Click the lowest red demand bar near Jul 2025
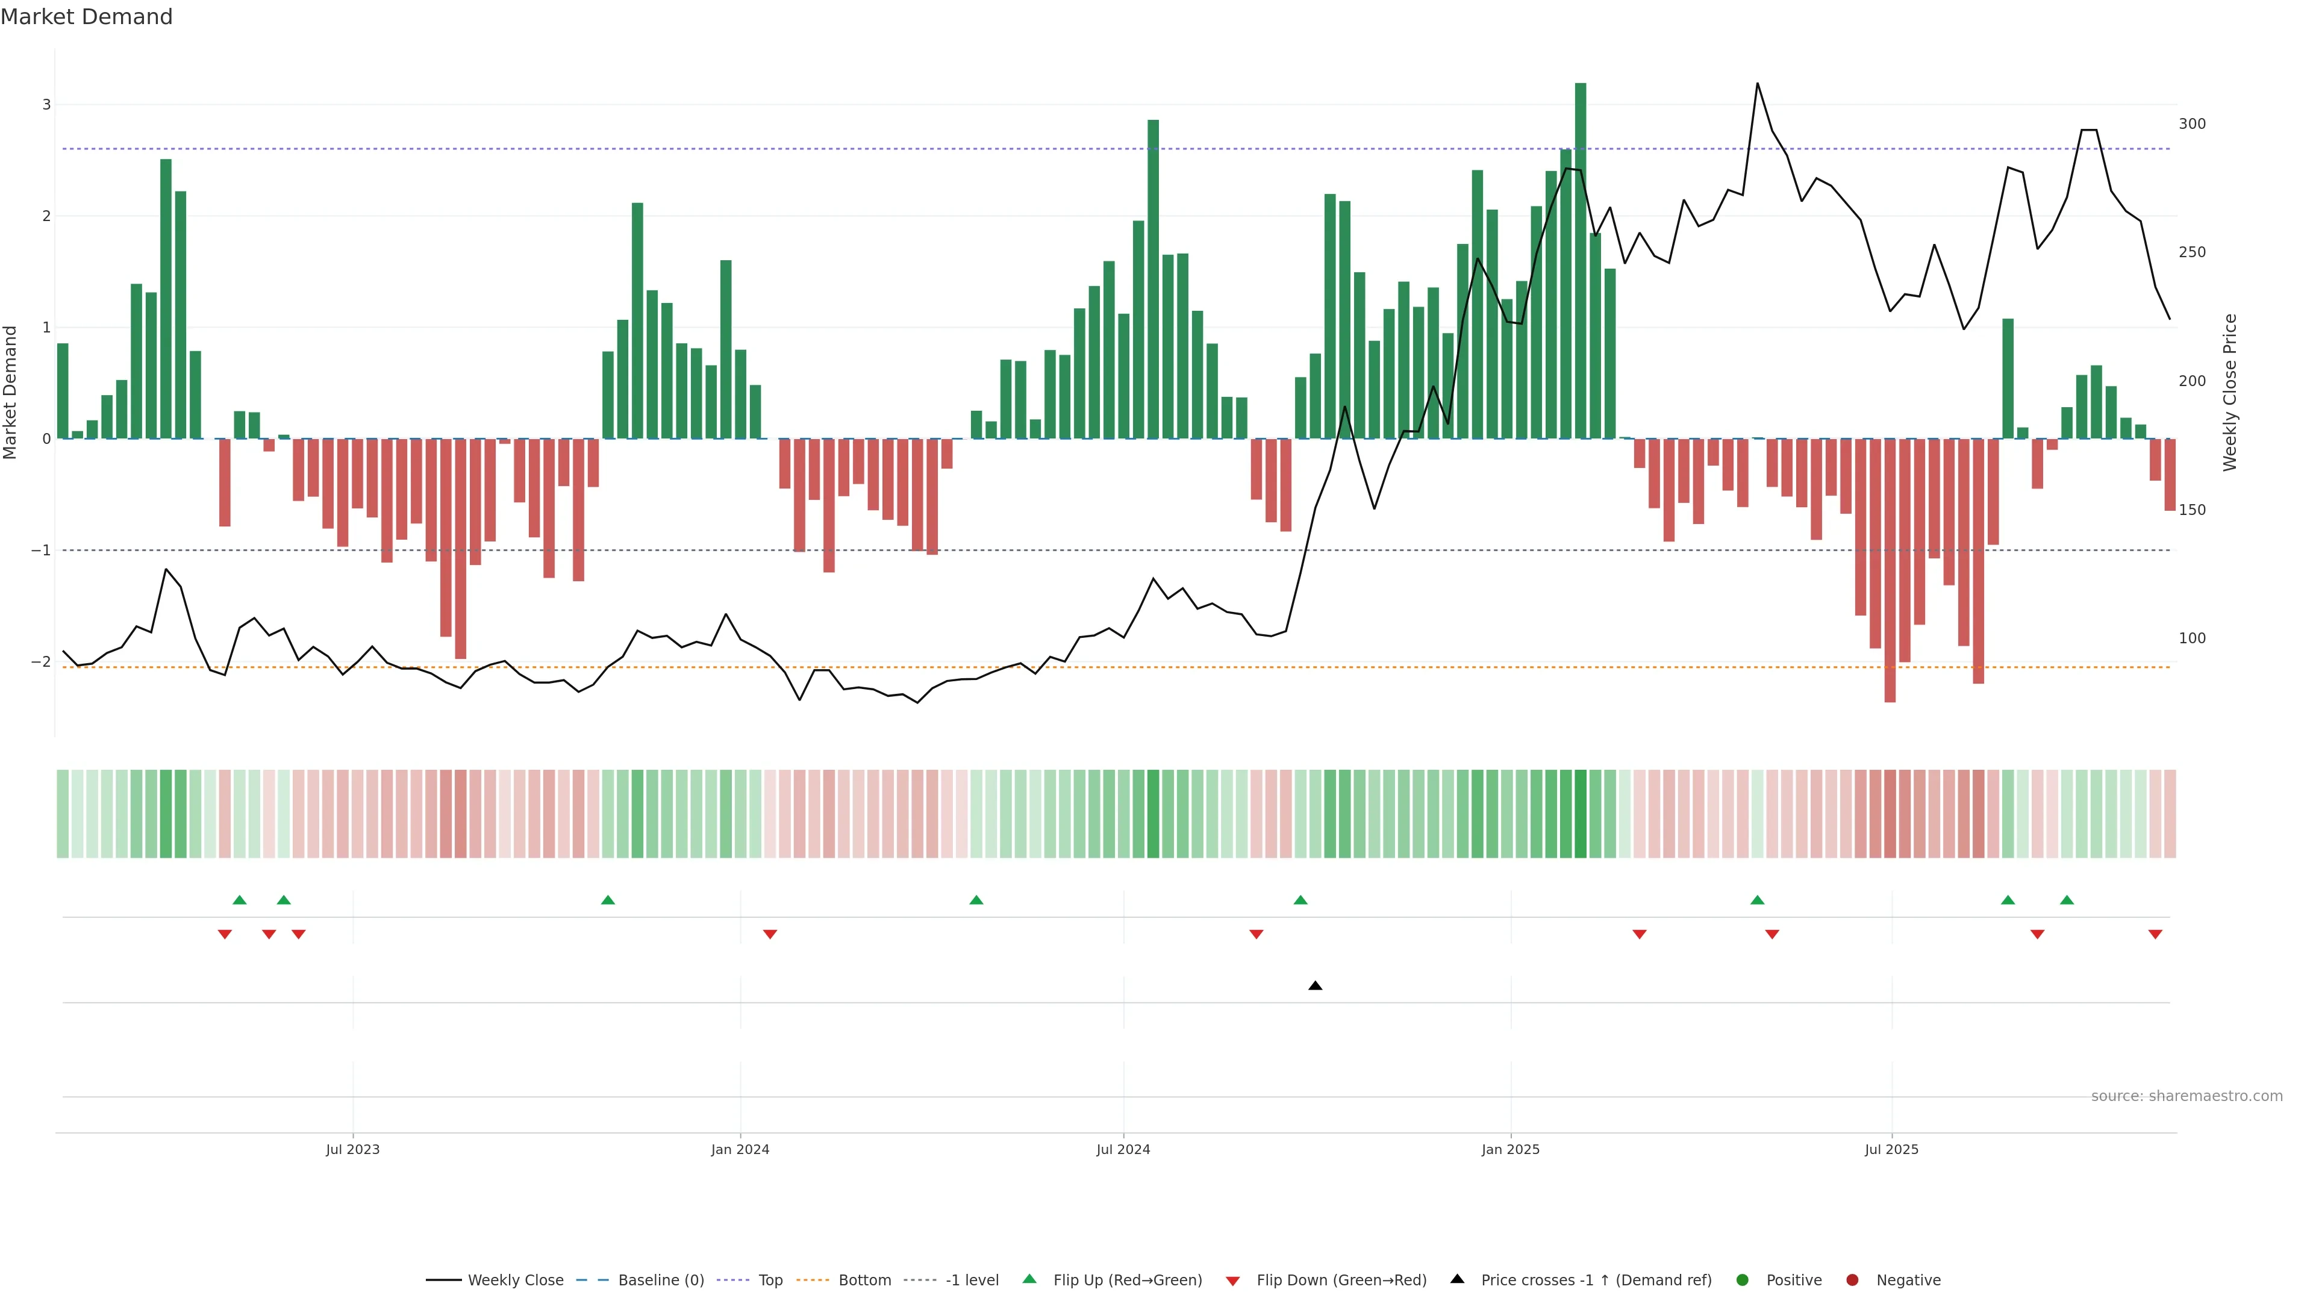Screen dimensions: 2313x1301 (1890, 570)
